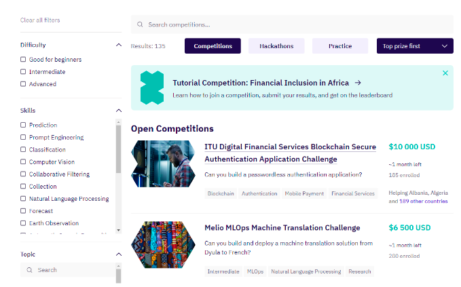Check the Good for beginners box
This screenshot has width=461, height=287.
23,59
